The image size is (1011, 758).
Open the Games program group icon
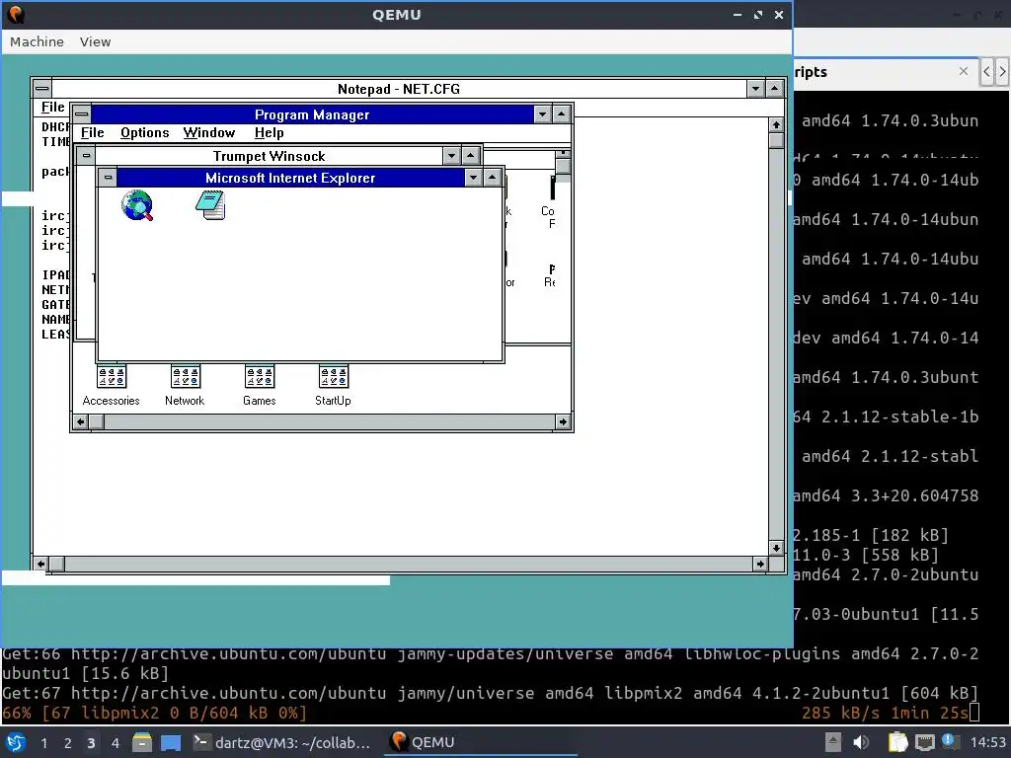260,386
